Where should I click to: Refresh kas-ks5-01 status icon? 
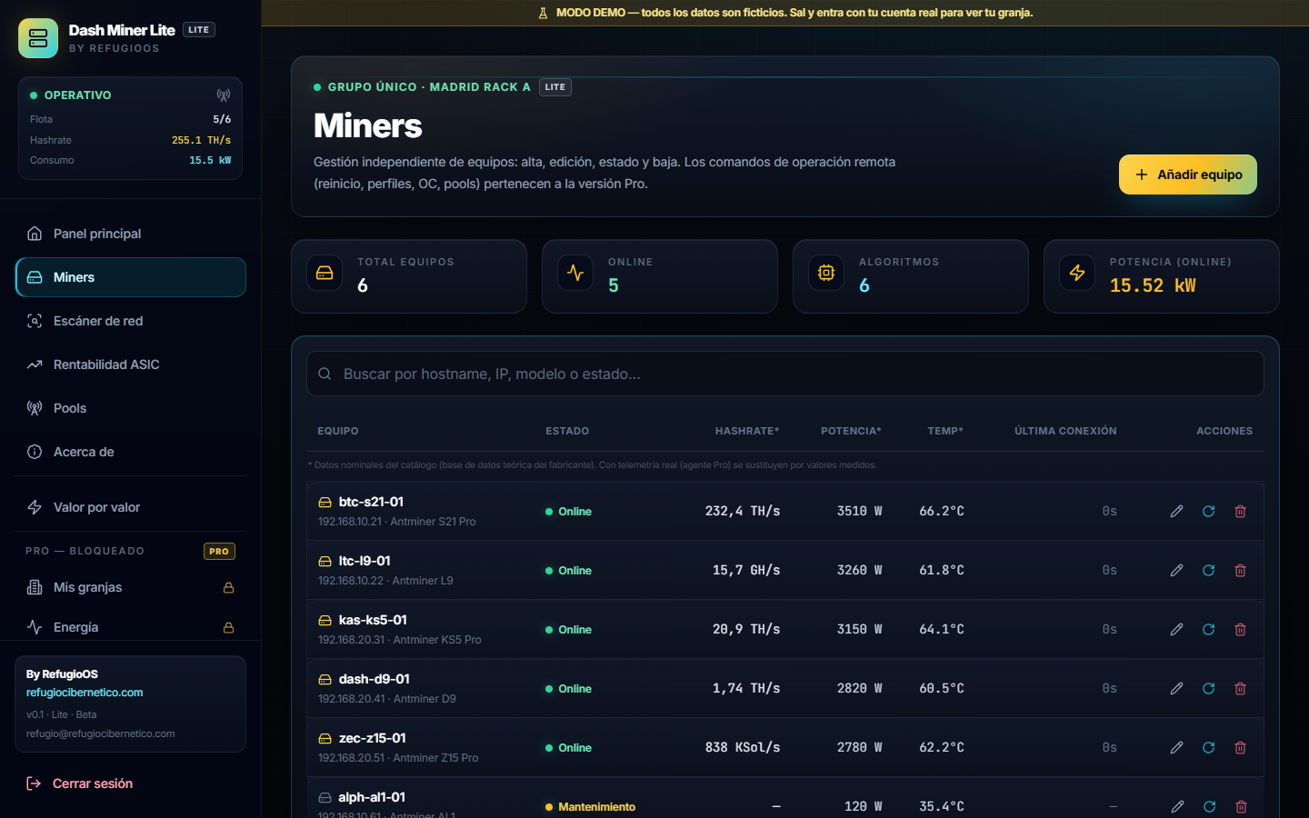[x=1208, y=630]
